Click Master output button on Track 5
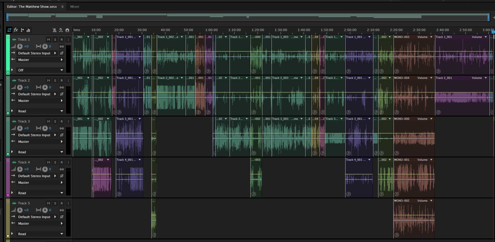This screenshot has height=242, width=495. tap(40, 223)
